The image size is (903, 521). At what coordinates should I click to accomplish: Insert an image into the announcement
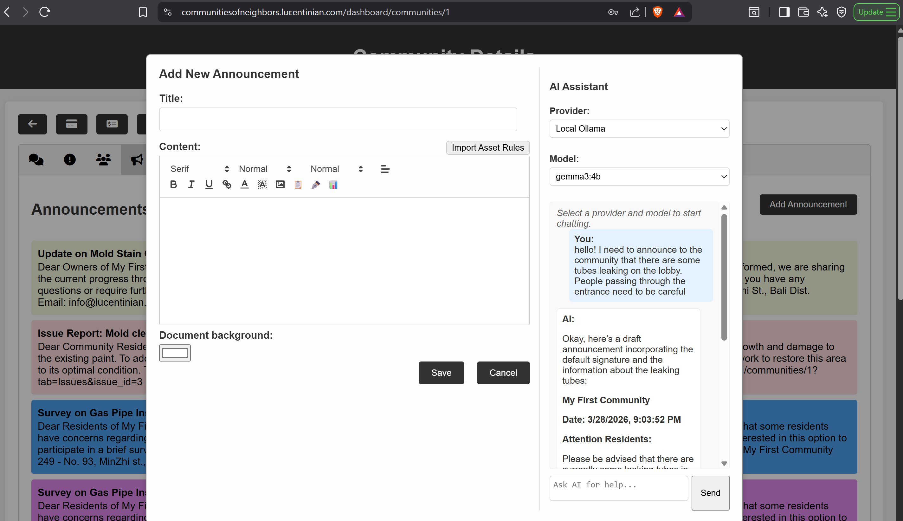click(281, 184)
